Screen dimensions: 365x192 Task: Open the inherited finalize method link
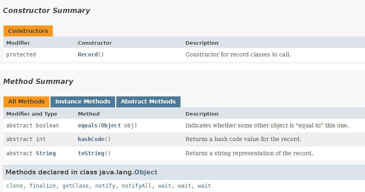(43, 186)
